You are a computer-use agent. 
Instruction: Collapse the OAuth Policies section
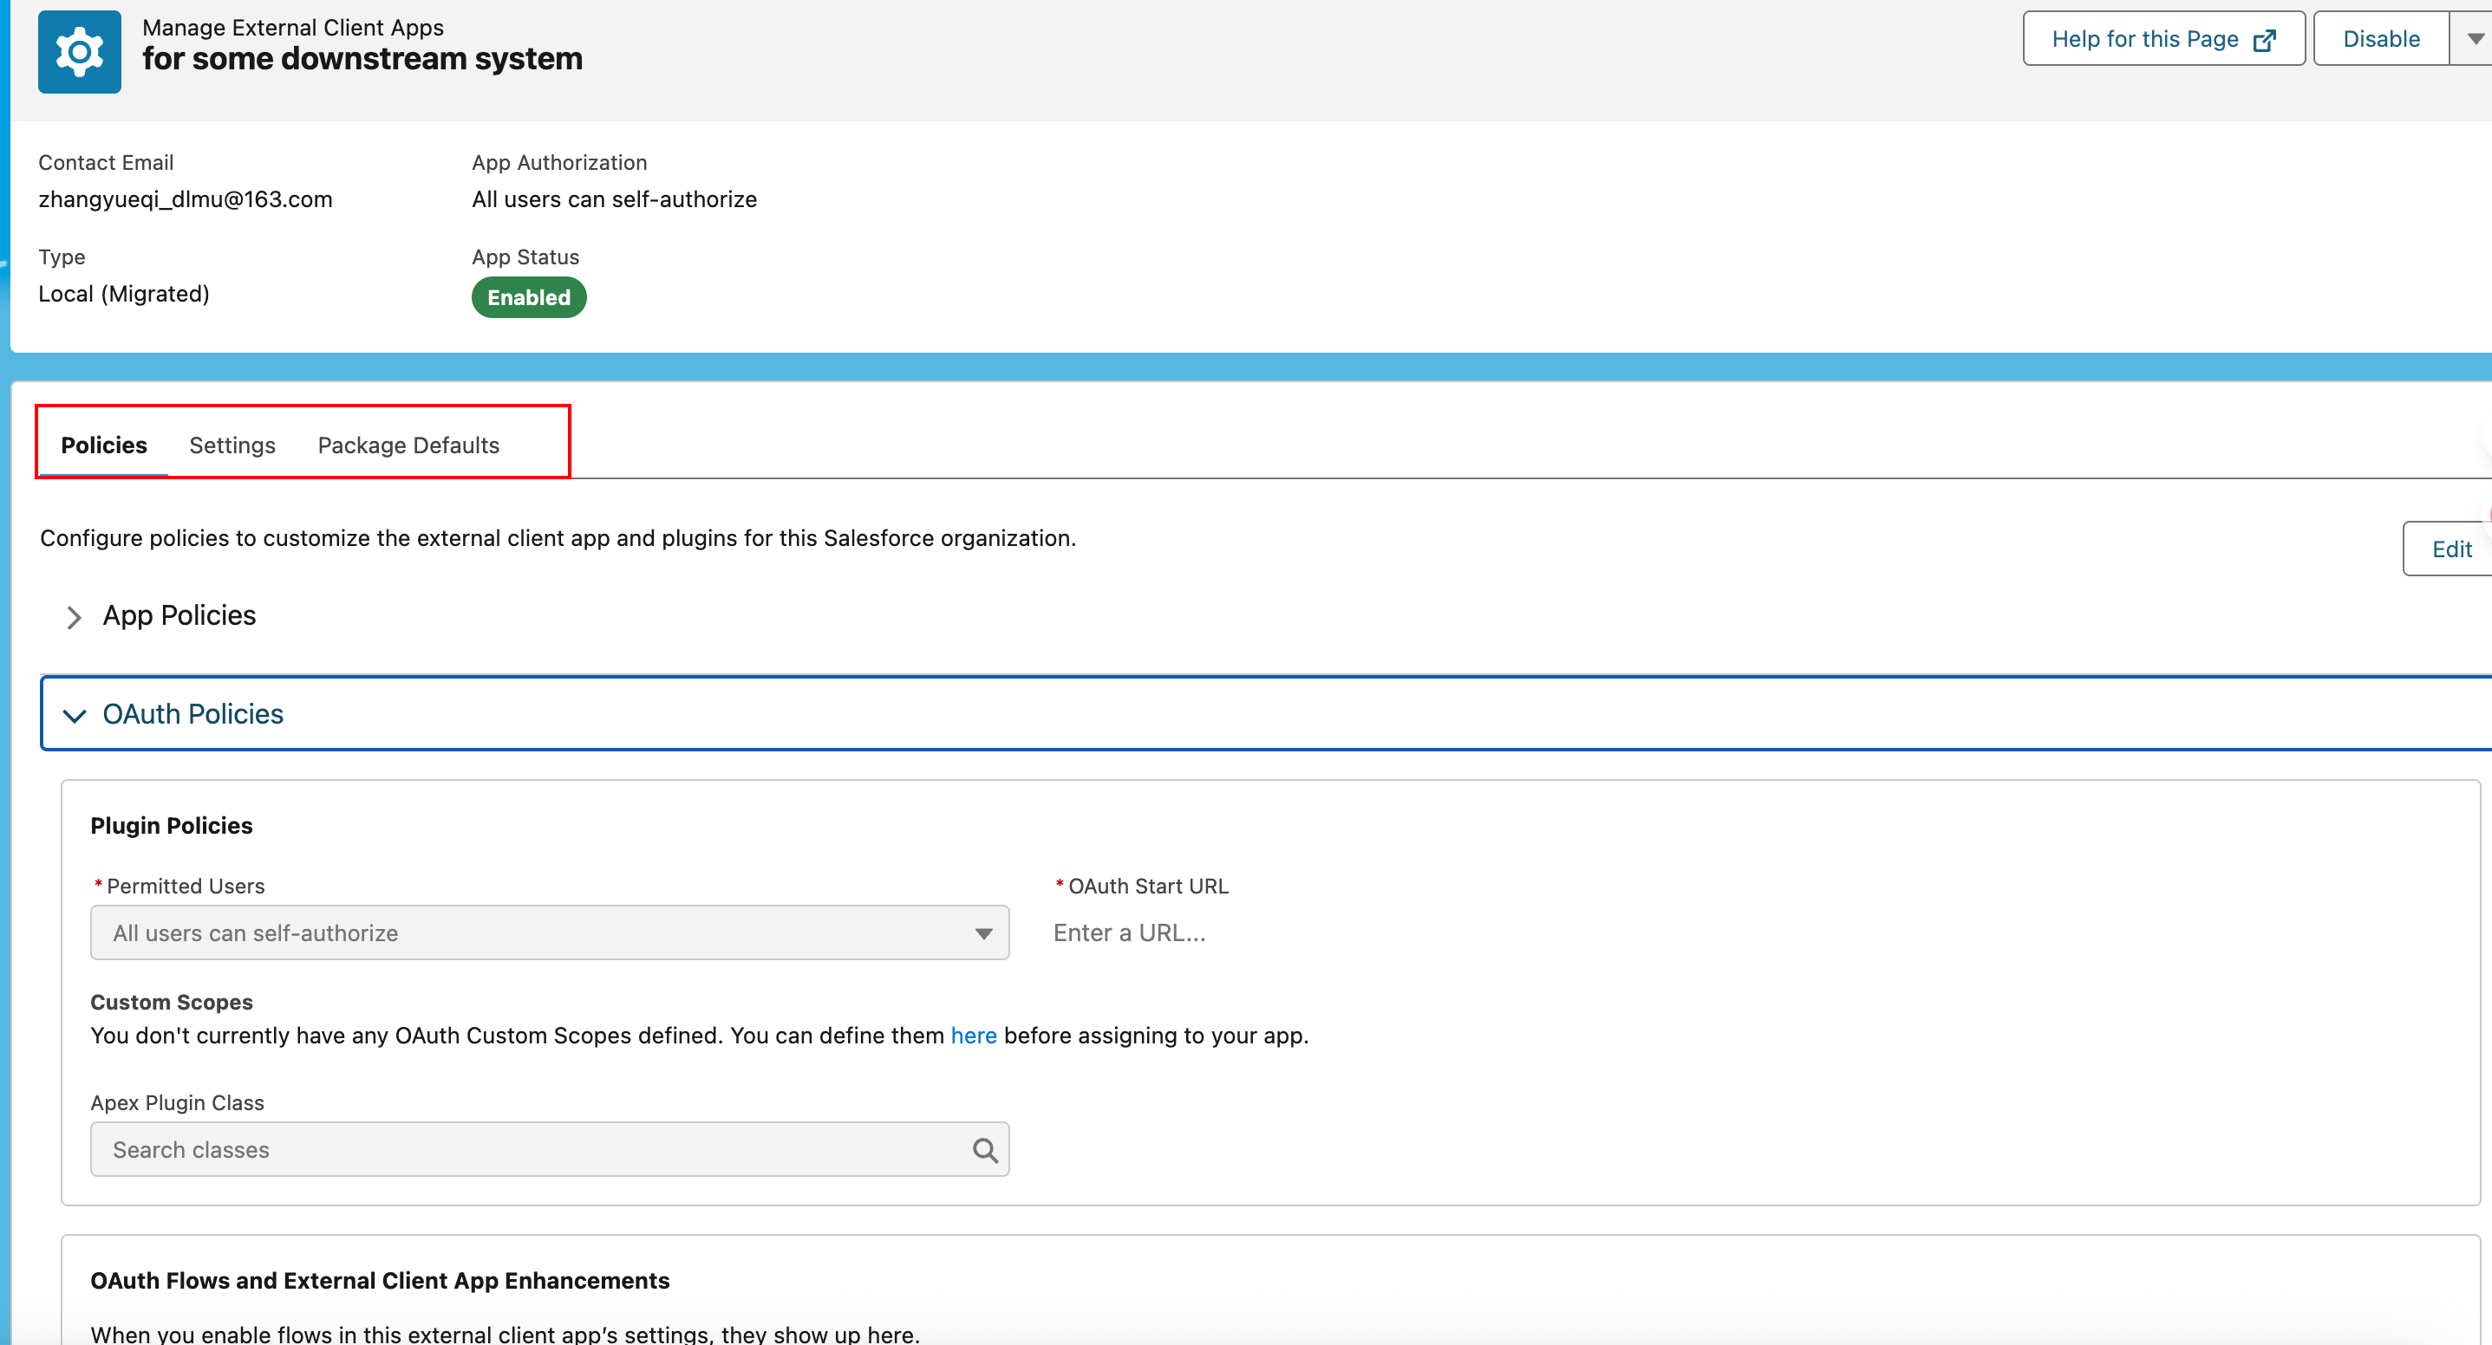(74, 716)
